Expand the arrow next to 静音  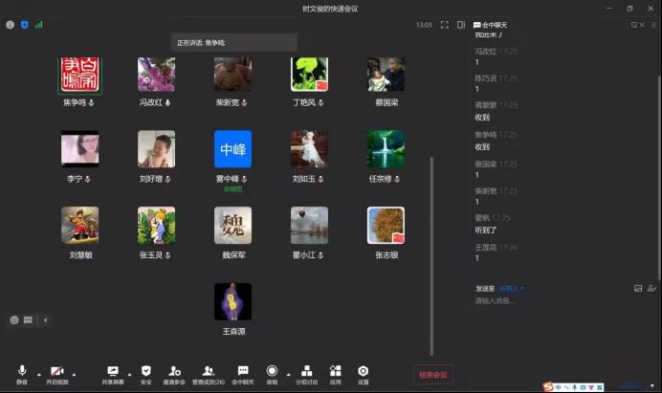tap(38, 373)
